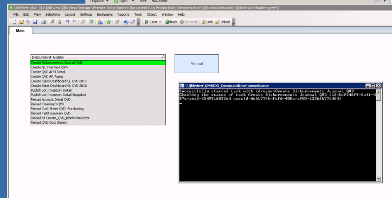
Task: Click the Reload button
Action: 197,64
